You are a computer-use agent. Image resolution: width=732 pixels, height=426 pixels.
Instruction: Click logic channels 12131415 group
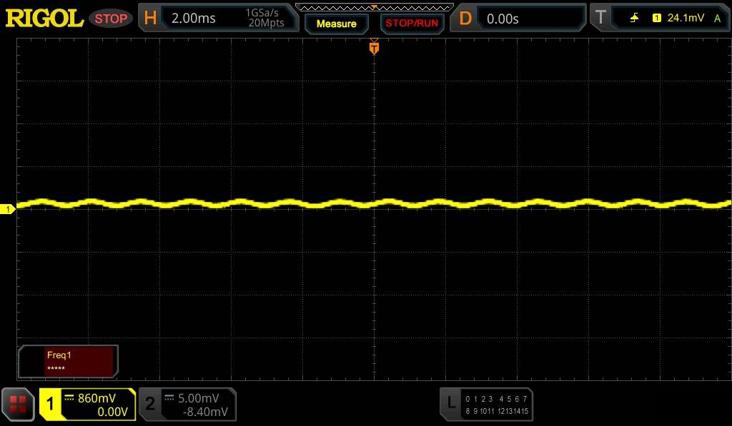point(513,411)
